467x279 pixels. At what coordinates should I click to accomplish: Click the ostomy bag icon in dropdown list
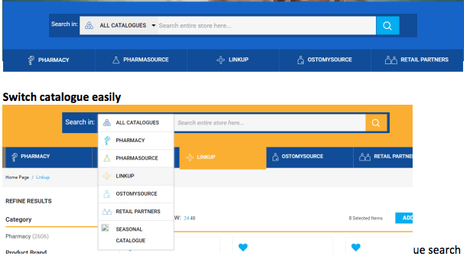pyautogui.click(x=106, y=194)
